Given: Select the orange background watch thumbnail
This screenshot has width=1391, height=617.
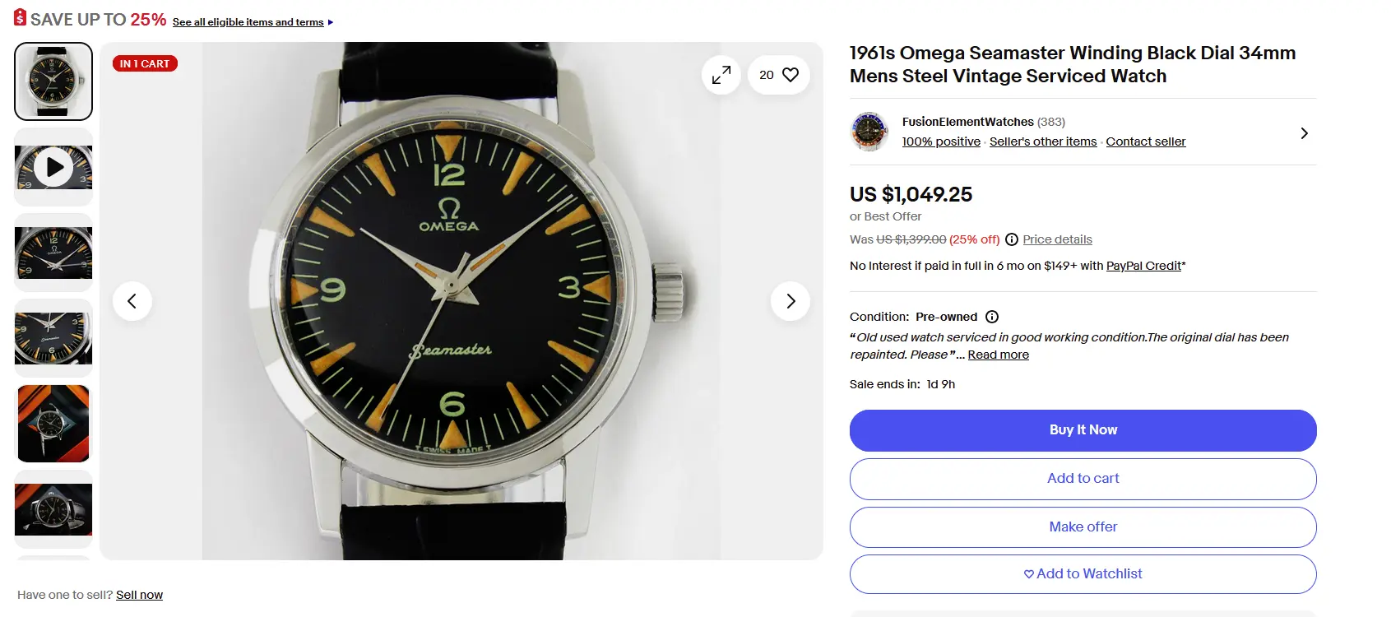Looking at the screenshot, I should (53, 424).
